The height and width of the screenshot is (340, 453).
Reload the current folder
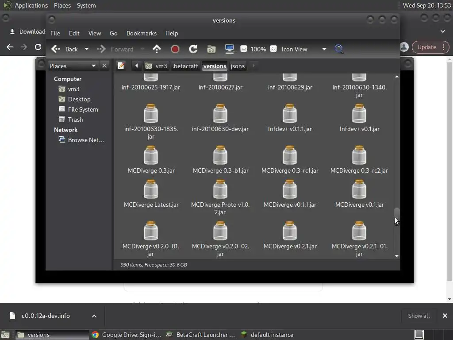193,49
